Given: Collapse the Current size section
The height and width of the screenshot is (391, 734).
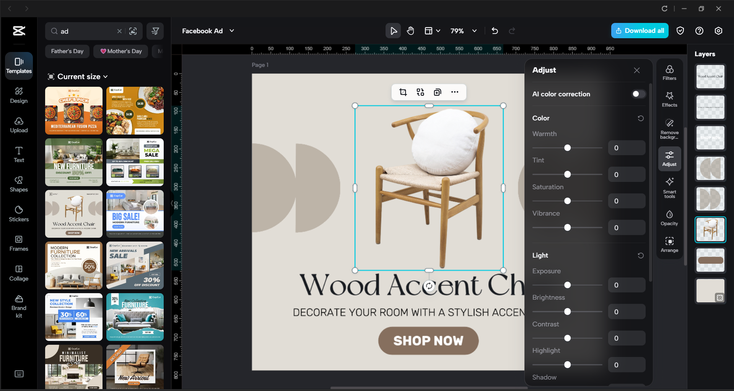Looking at the screenshot, I should click(x=106, y=76).
